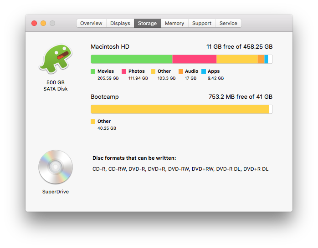318x248 pixels.
Task: Click the Bootcamp yellow storage bar
Action: (180, 109)
